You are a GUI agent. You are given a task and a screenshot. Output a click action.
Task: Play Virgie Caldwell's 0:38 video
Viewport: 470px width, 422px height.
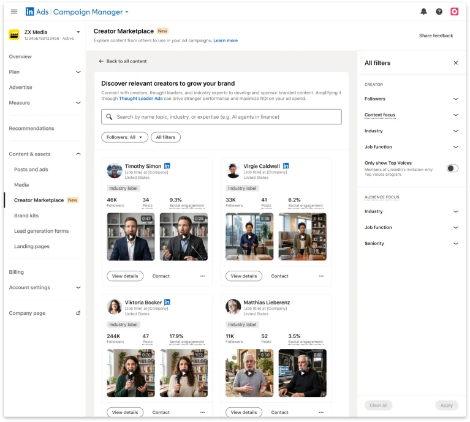tap(249, 237)
